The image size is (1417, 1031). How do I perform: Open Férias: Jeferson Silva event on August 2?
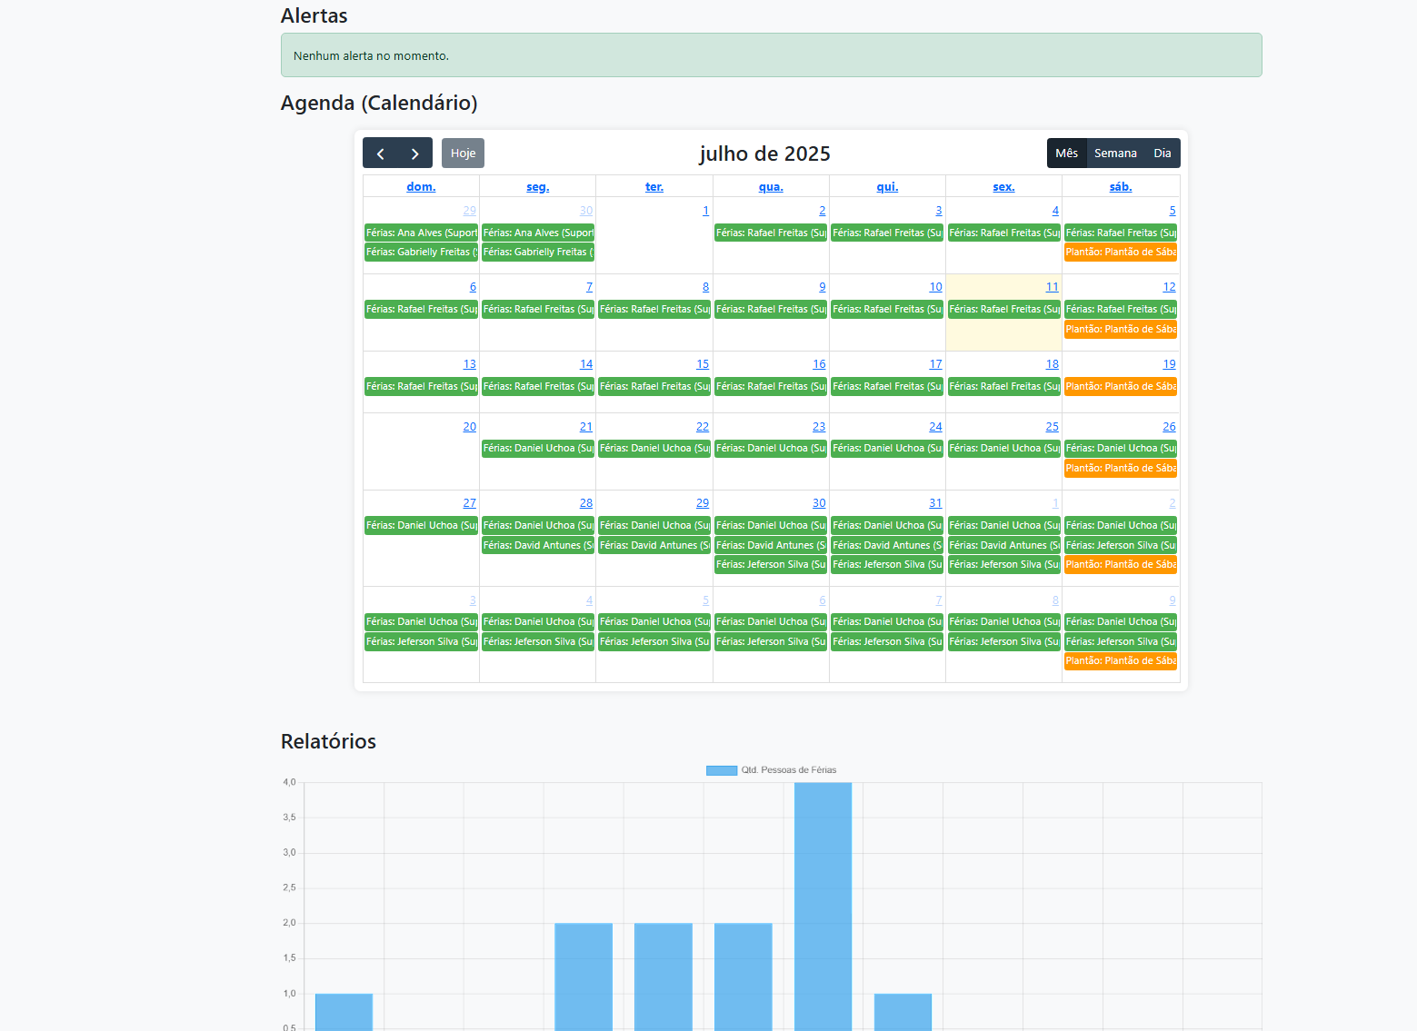click(1121, 545)
